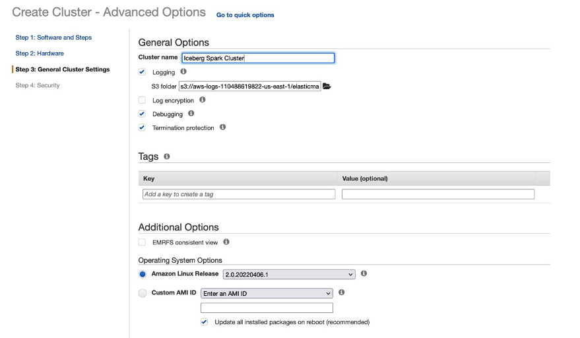The height and width of the screenshot is (338, 580).
Task: Click the Log encryption info icon
Action: point(203,100)
